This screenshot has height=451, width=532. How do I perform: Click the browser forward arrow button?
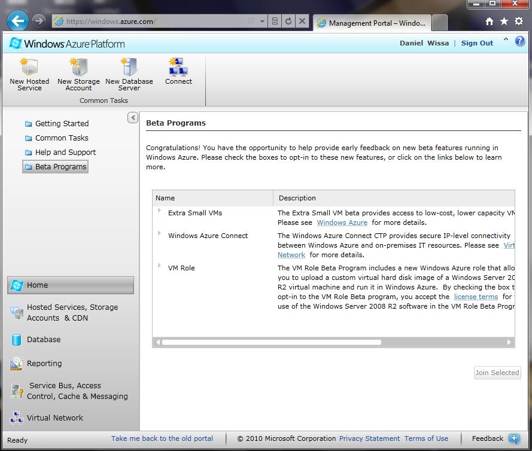39,21
